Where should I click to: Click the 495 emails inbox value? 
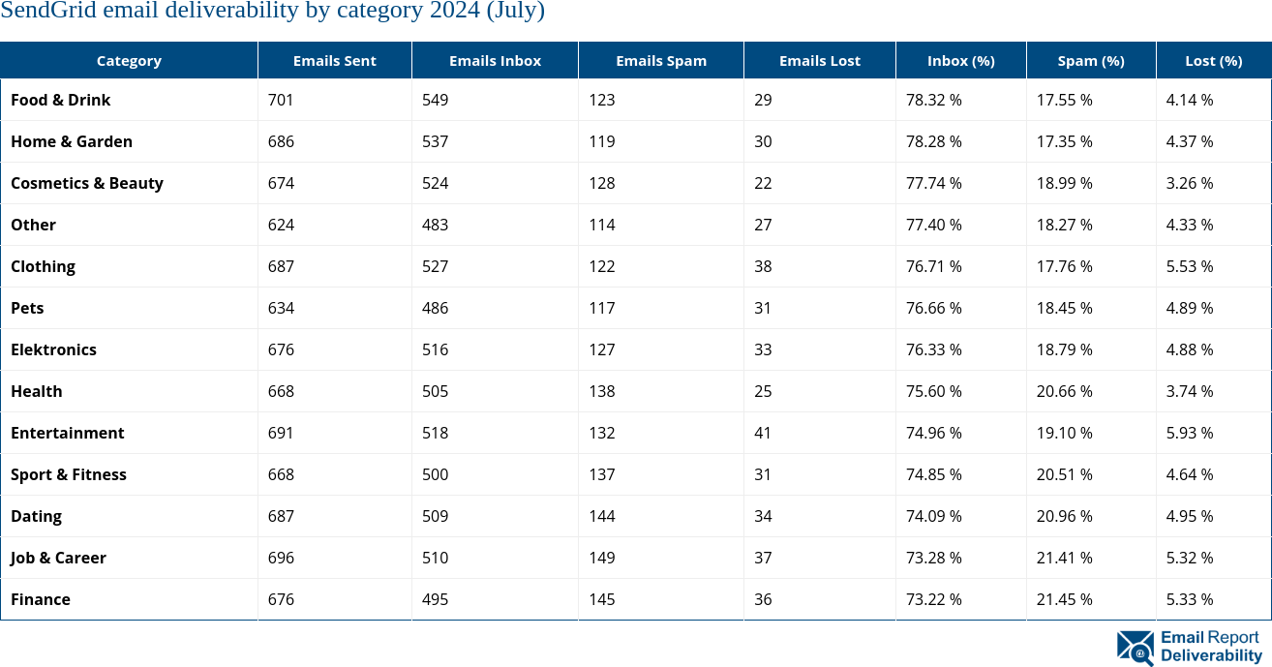click(x=436, y=599)
